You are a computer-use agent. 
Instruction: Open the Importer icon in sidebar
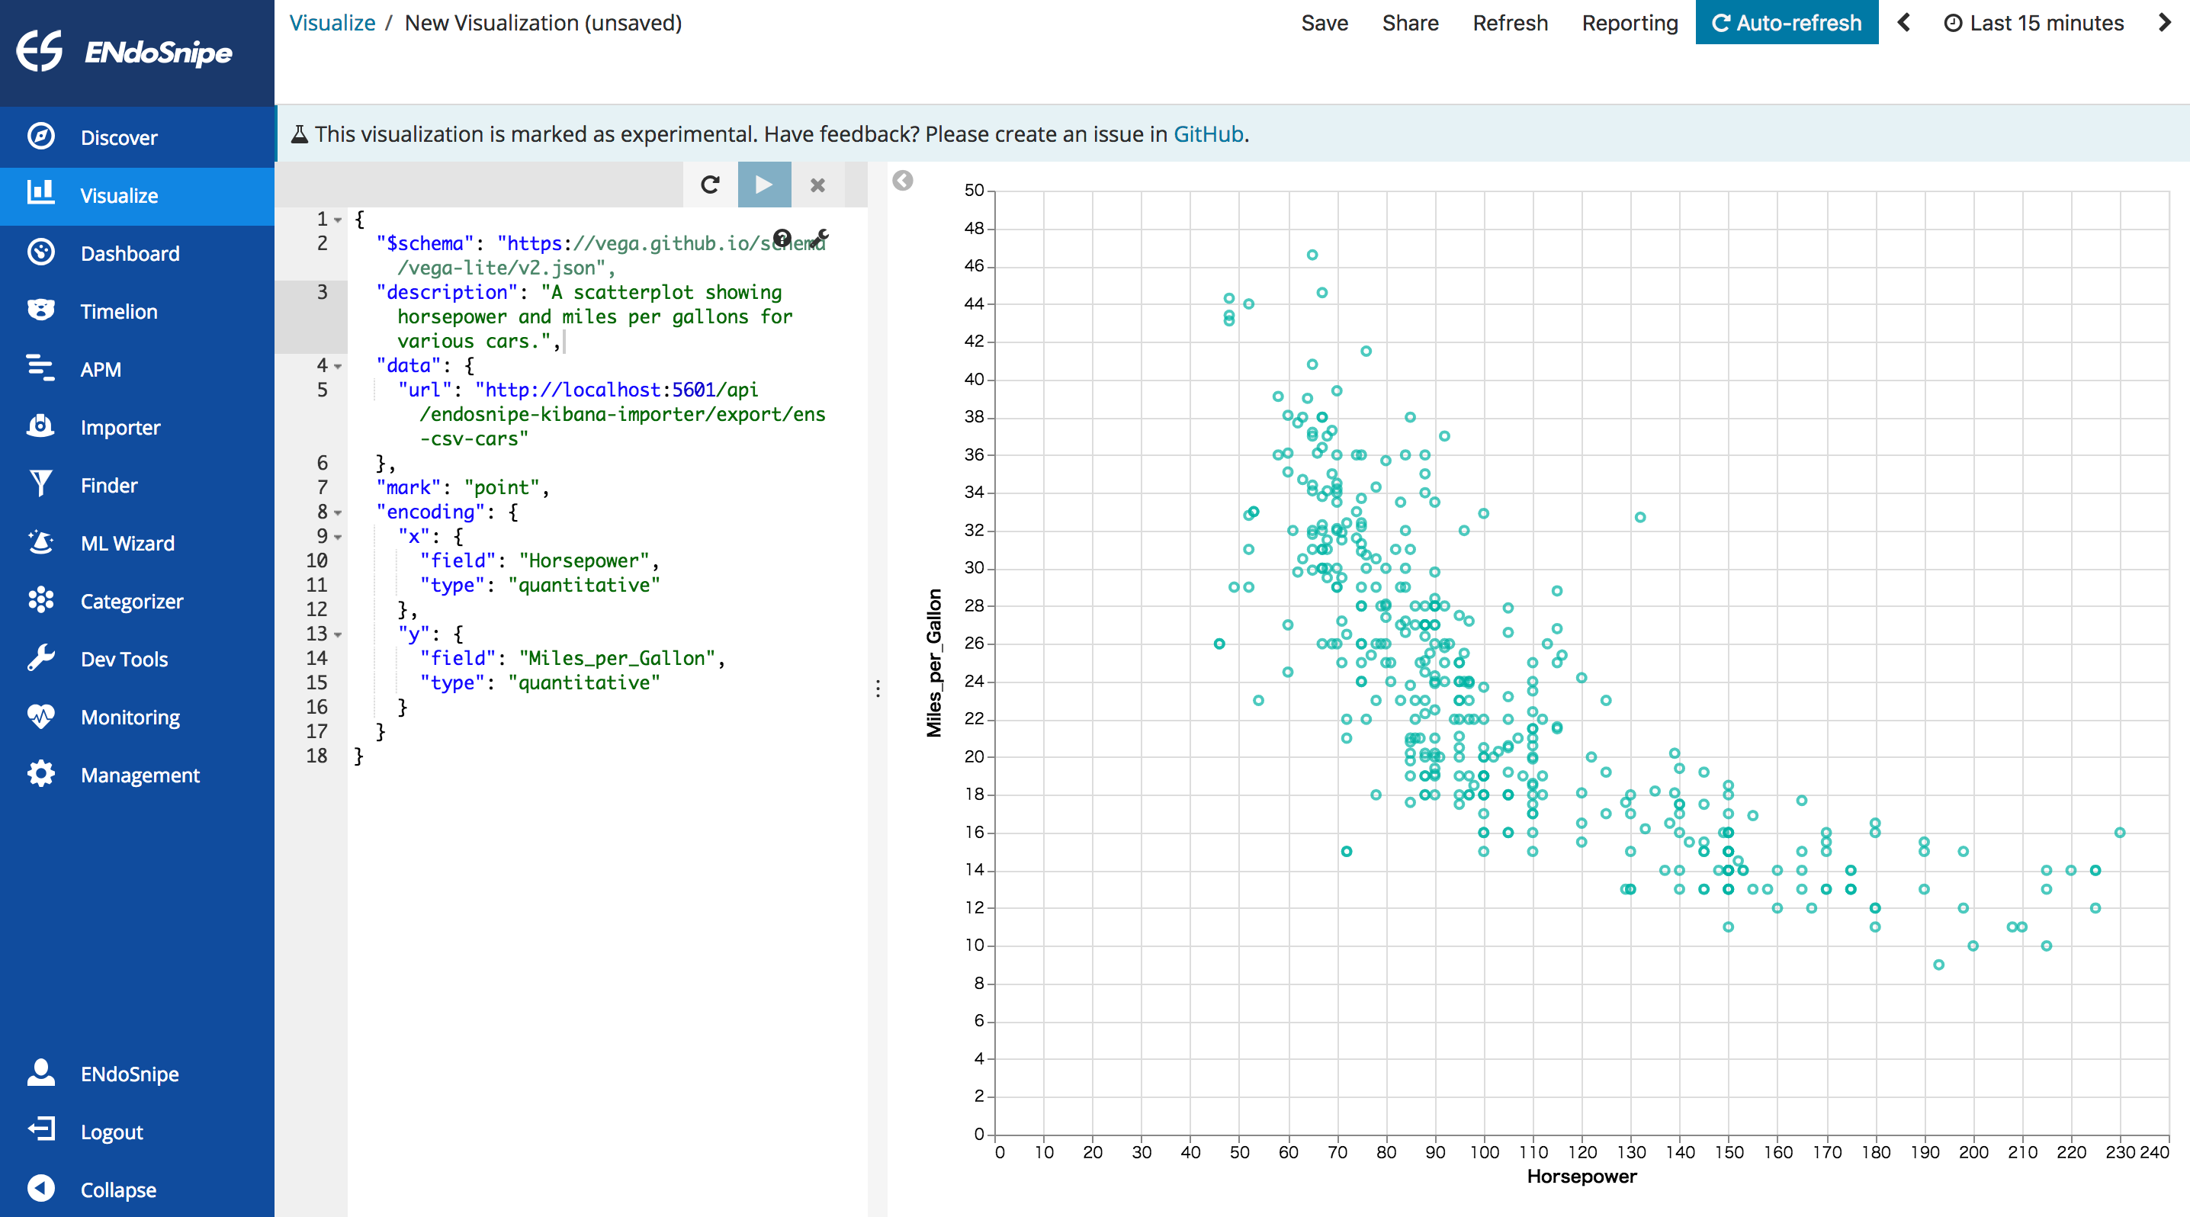(x=41, y=425)
